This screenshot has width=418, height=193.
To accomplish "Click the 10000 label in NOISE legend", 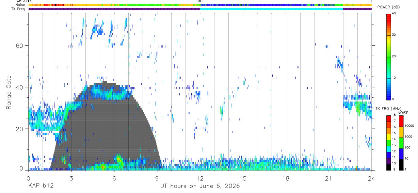I will coord(409,126).
